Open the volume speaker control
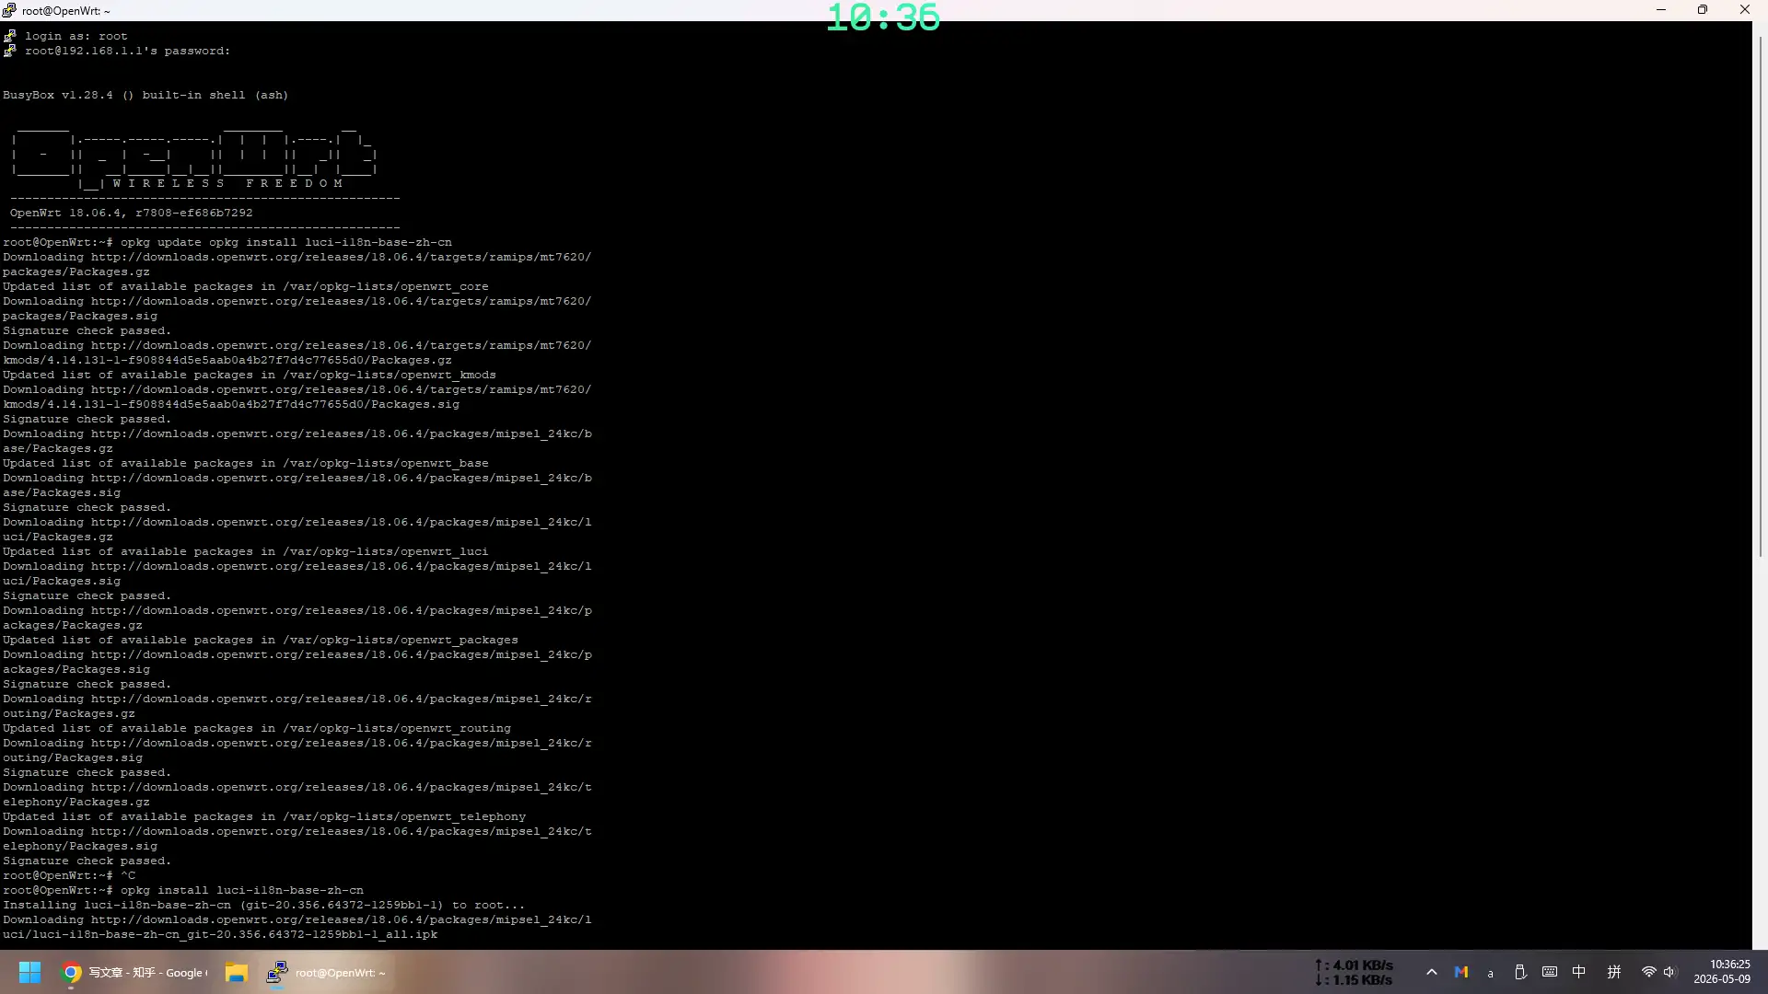Viewport: 1768px width, 994px height. (x=1669, y=972)
